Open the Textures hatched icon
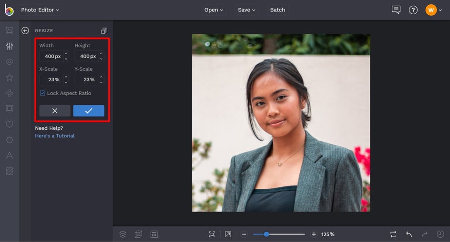The width and height of the screenshot is (450, 242). coord(10,171)
